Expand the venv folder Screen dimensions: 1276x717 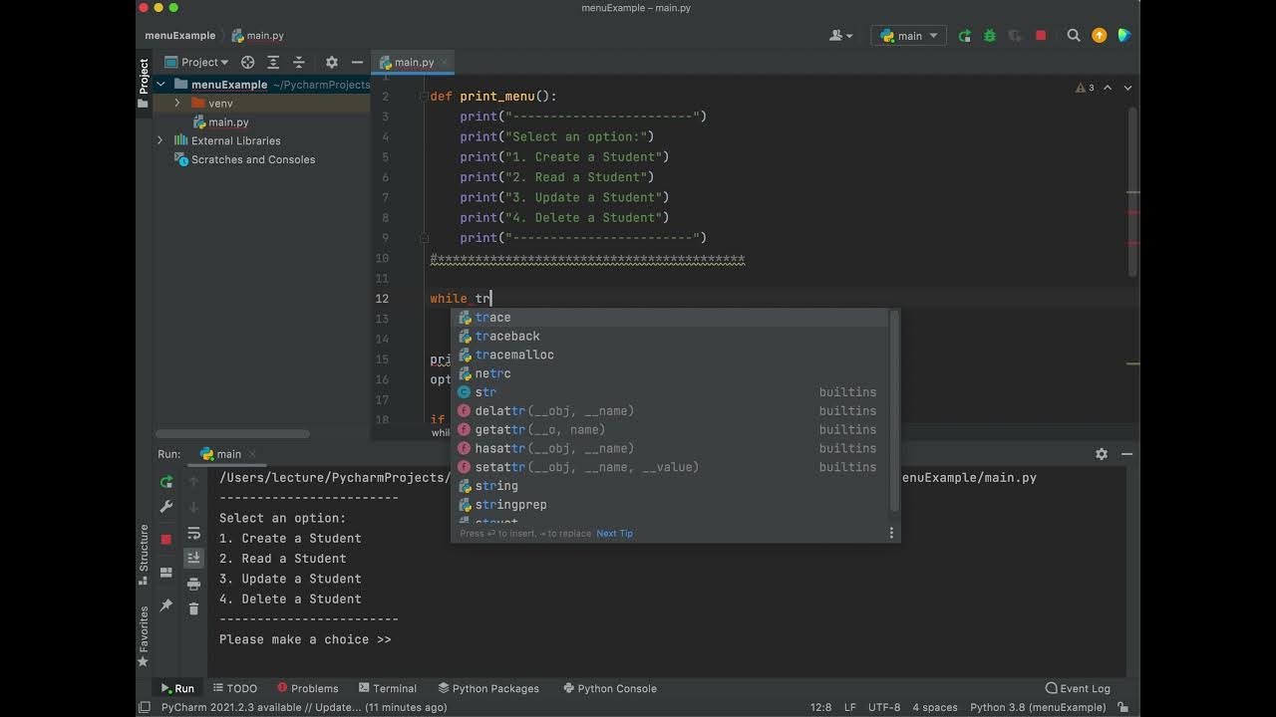click(177, 104)
